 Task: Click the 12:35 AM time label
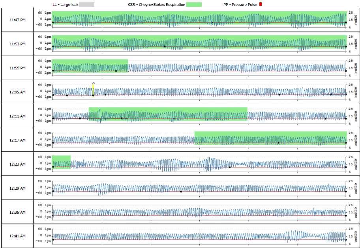tap(17, 212)
